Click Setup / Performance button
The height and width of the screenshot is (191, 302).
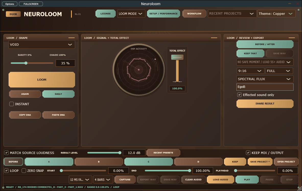click(164, 14)
